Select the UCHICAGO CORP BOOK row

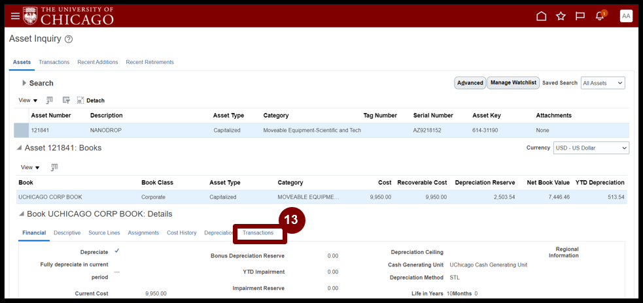coord(322,197)
